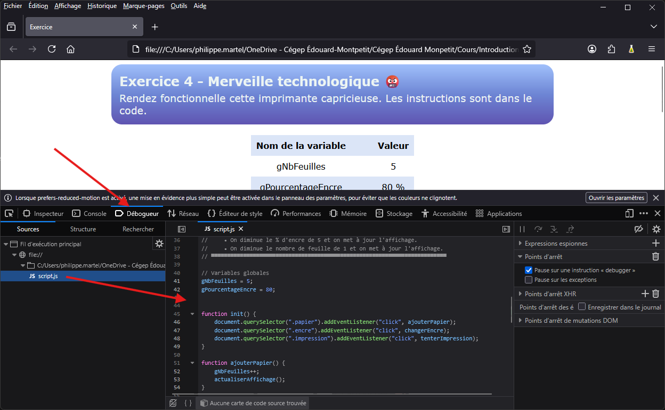The width and height of the screenshot is (665, 410).
Task: Collapse the right debugger pane icon
Action: point(506,229)
